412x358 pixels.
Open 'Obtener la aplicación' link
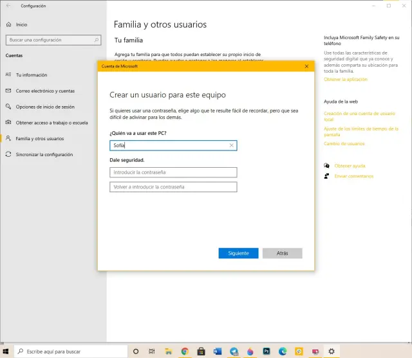(x=346, y=79)
